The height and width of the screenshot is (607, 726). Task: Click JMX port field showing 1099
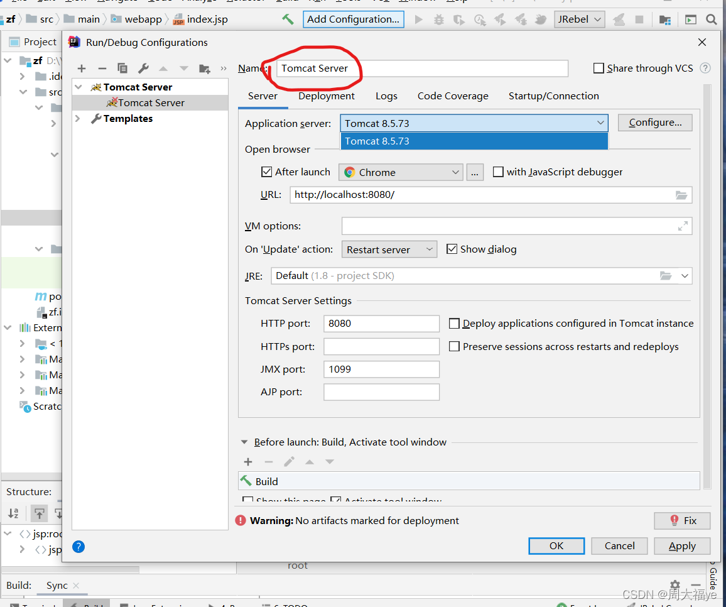click(x=381, y=369)
